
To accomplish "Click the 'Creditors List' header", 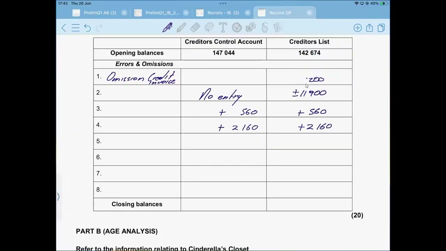I will [x=309, y=41].
